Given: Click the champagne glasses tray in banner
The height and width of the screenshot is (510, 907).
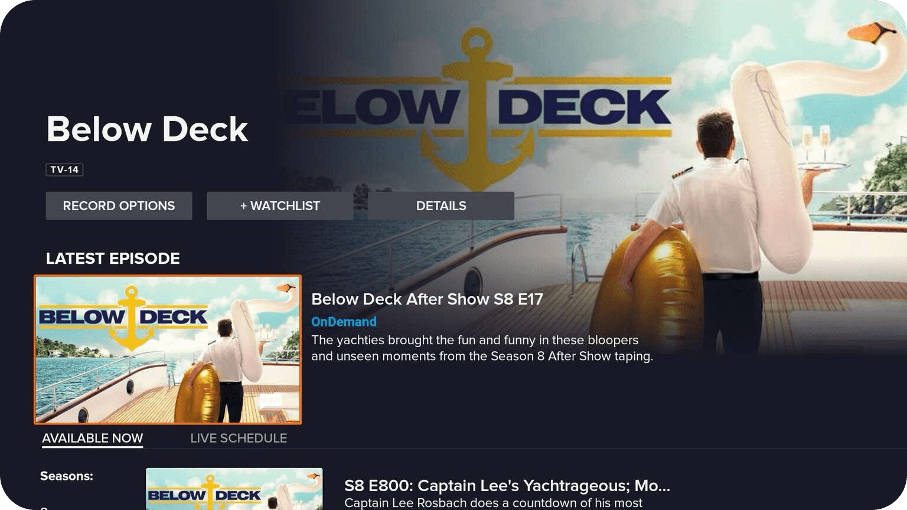Looking at the screenshot, I should (817, 148).
